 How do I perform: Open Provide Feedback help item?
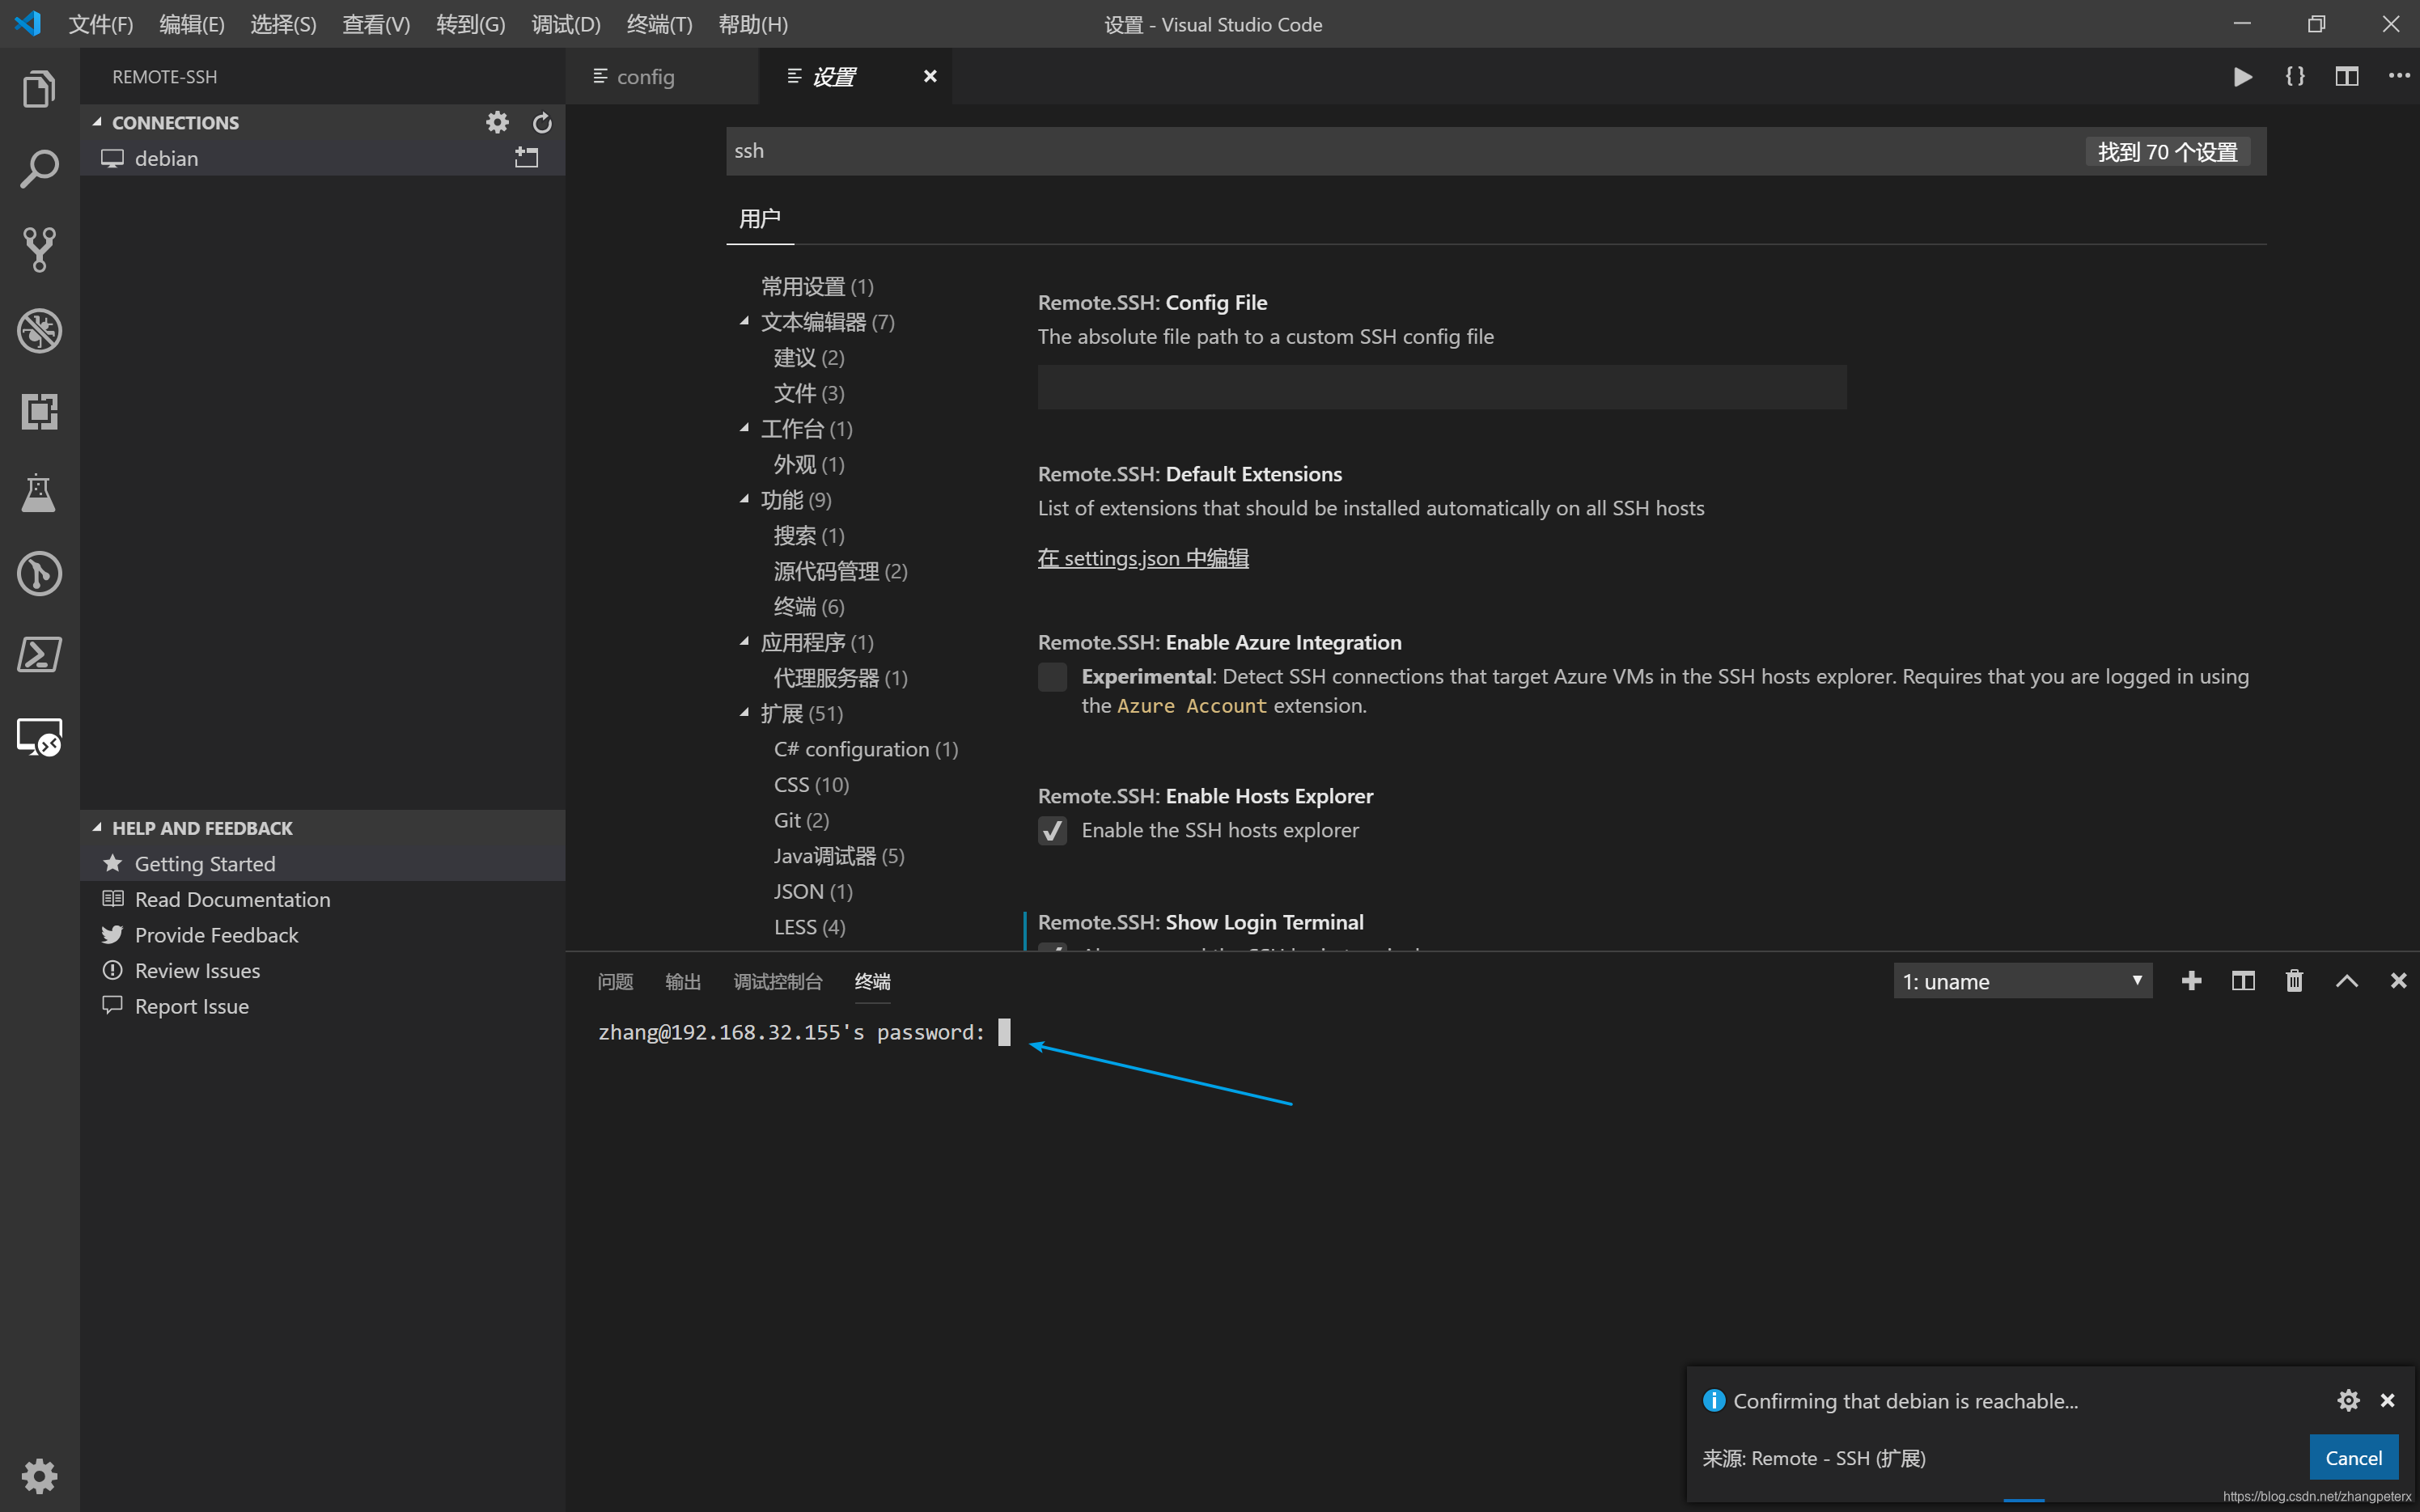point(323,935)
